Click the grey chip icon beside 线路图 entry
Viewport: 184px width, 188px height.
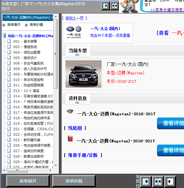click(x=70, y=111)
